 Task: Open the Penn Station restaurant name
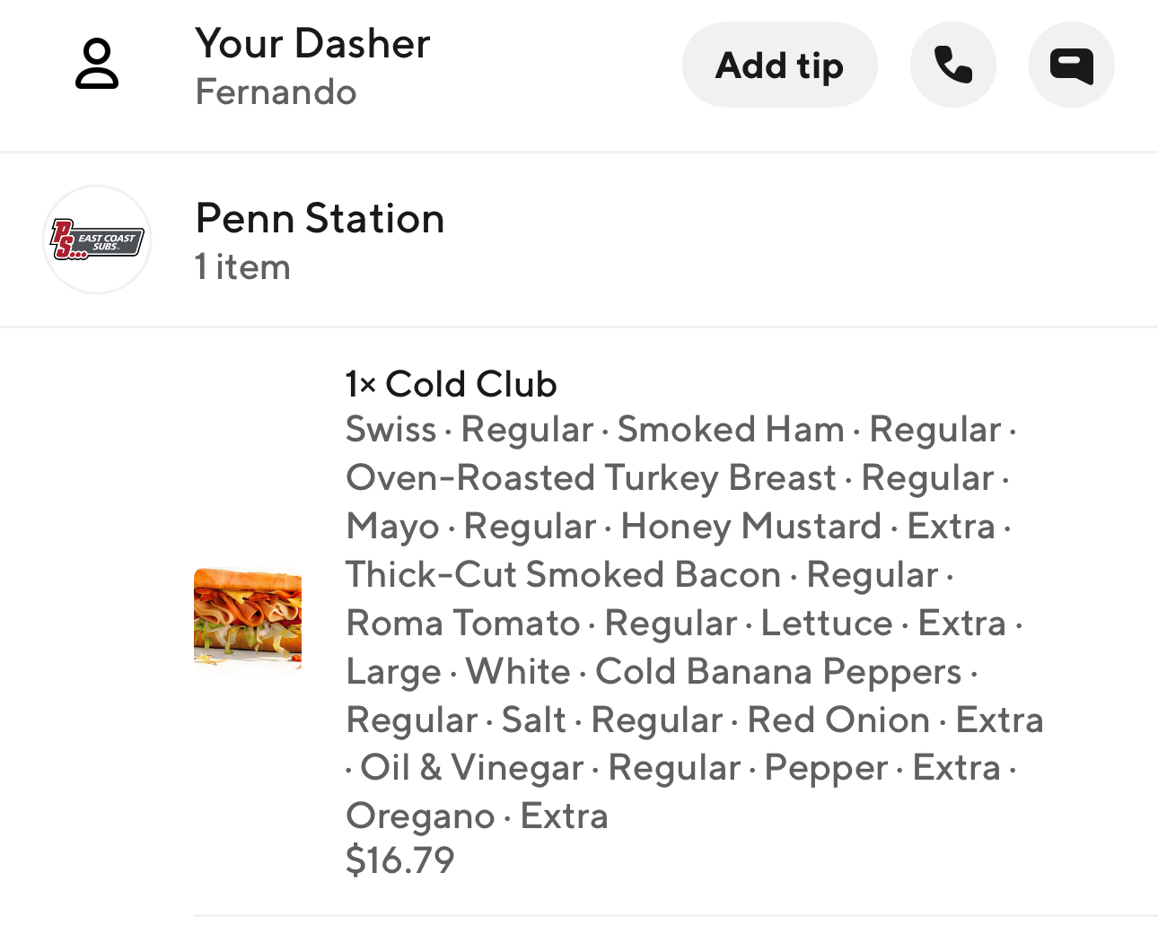point(320,218)
